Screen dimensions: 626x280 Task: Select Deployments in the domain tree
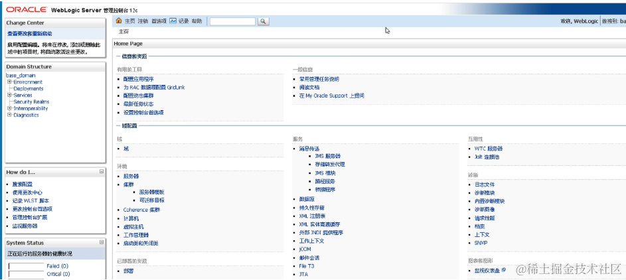click(x=29, y=88)
